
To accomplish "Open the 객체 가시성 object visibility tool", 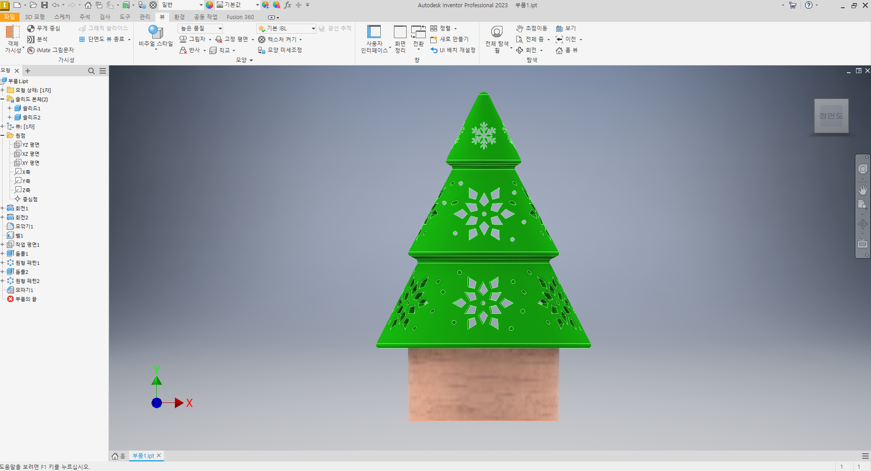I will [x=13, y=40].
